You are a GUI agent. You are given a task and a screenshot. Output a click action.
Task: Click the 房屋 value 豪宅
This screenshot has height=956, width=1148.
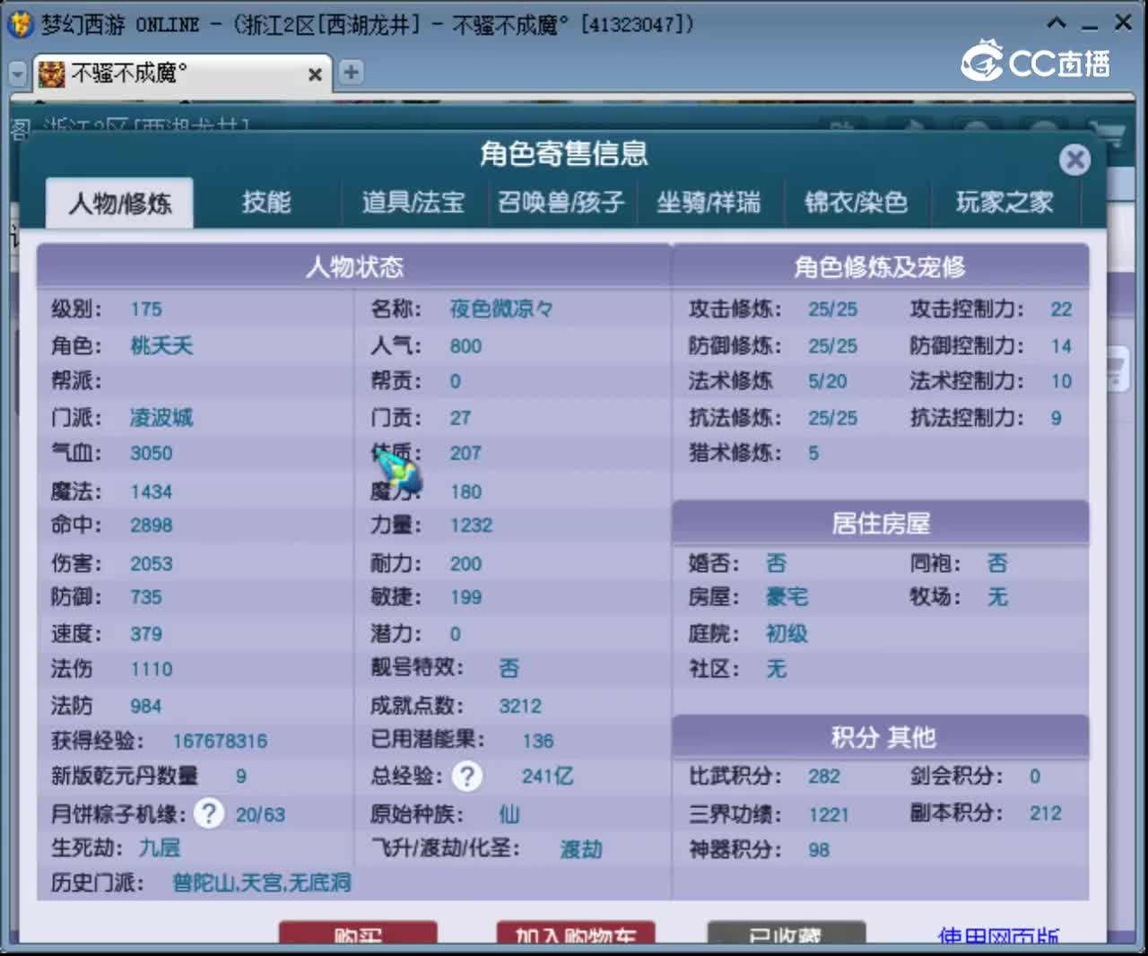(787, 597)
